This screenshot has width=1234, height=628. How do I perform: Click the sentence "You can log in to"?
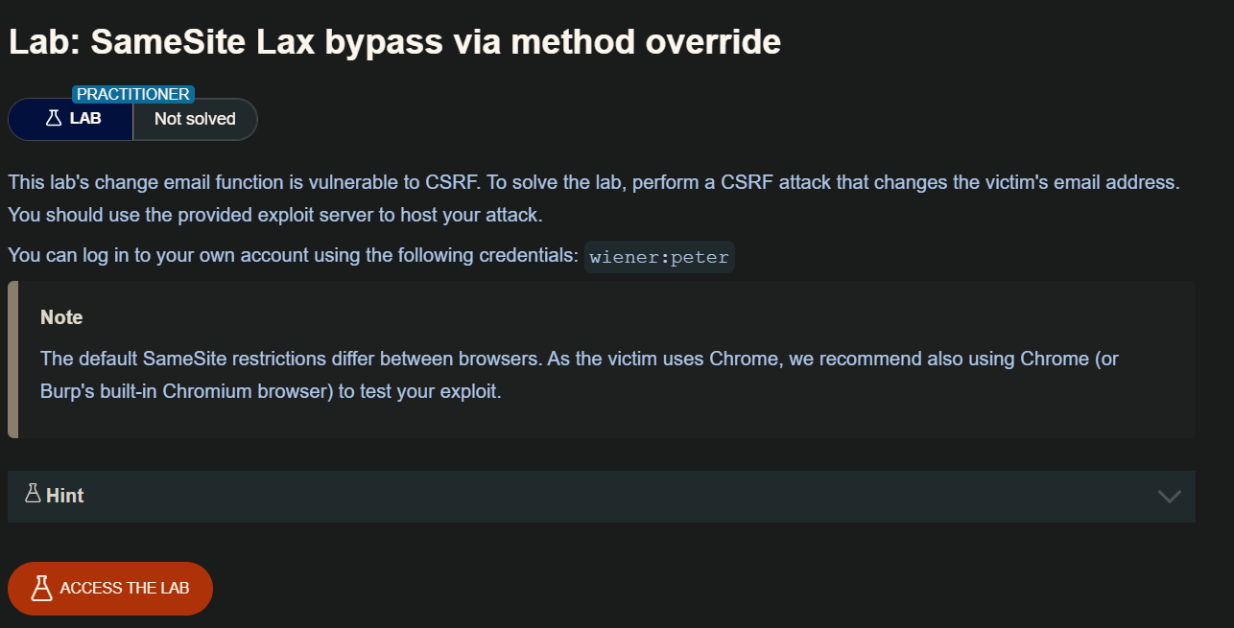pyautogui.click(x=293, y=256)
